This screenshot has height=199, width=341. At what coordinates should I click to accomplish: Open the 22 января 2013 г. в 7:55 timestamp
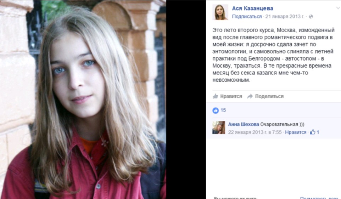click(x=255, y=132)
